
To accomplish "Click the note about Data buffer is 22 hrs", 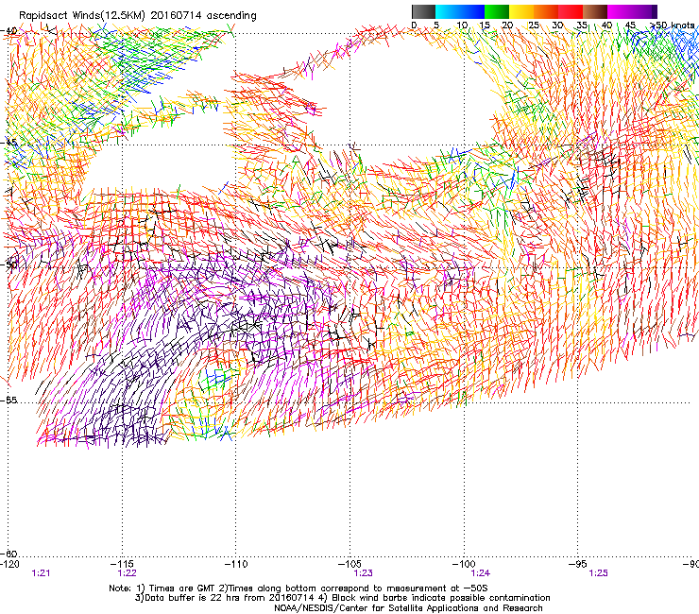I will (x=342, y=598).
